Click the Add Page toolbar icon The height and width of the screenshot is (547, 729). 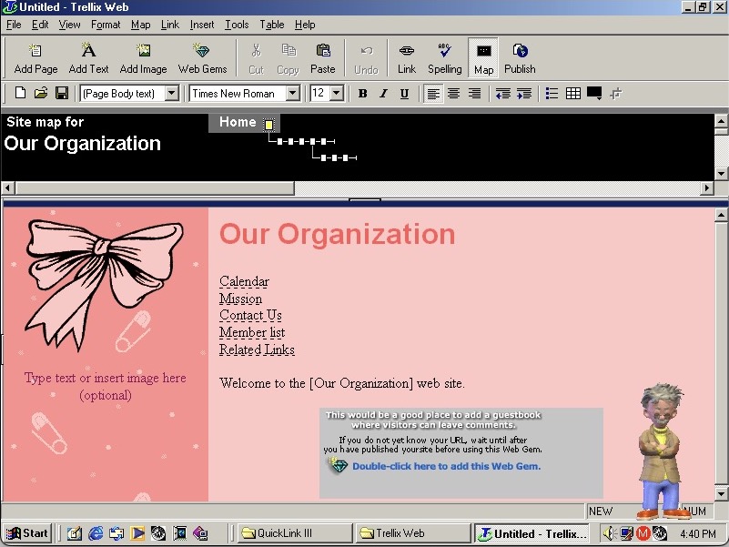(35, 58)
